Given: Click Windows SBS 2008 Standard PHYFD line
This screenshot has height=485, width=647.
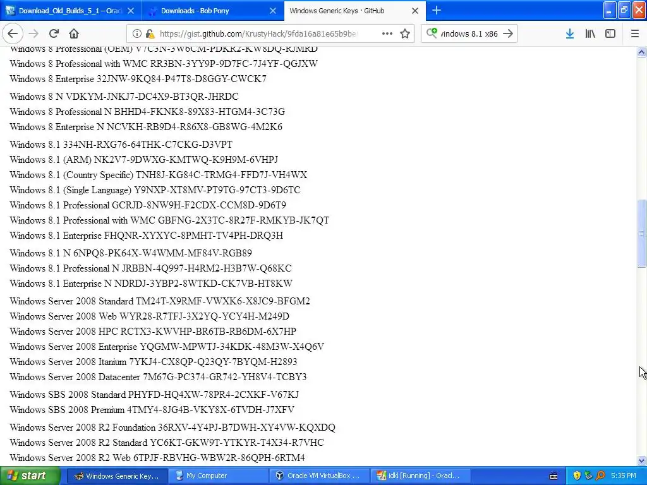Looking at the screenshot, I should (154, 395).
